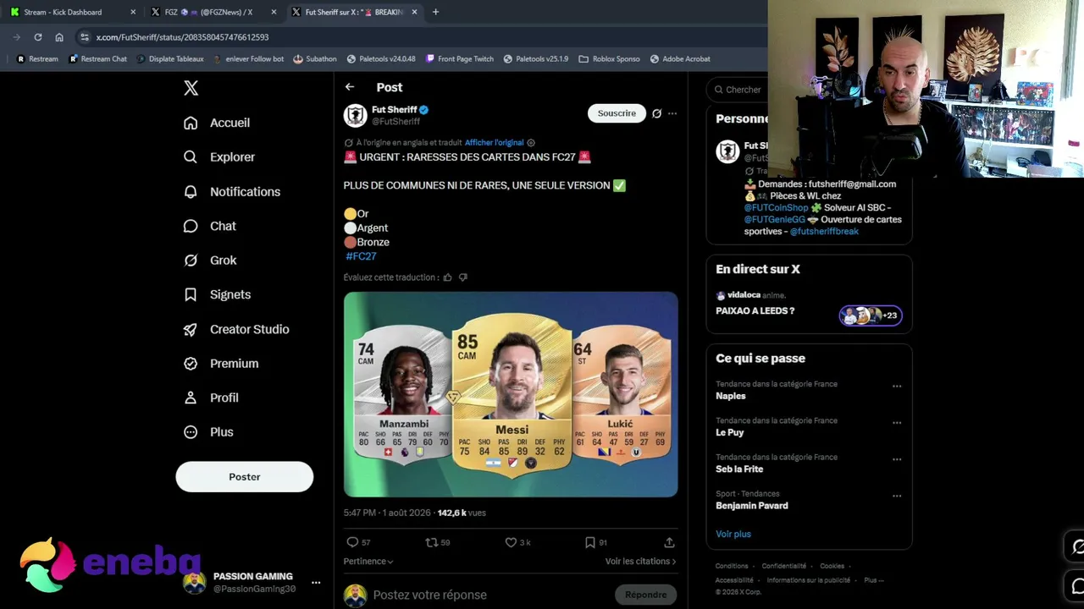1084x609 pixels.
Task: Click the Répondre button
Action: (x=645, y=595)
